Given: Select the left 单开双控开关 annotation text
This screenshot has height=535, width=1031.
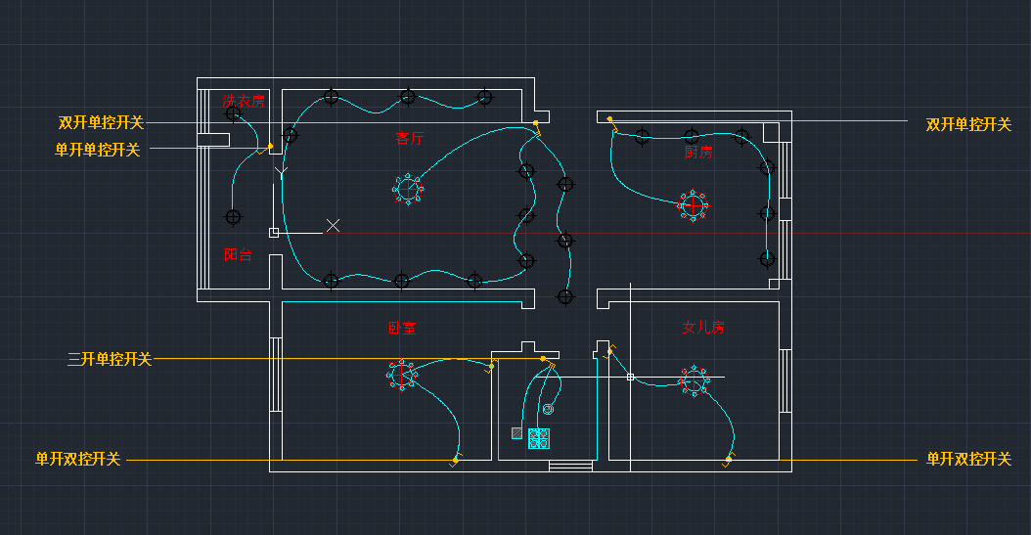Looking at the screenshot, I should [78, 459].
